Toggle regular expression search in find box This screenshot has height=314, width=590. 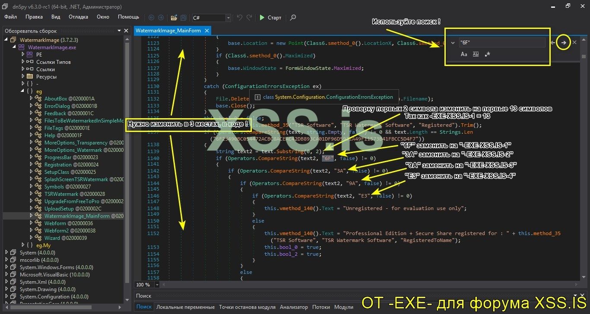pos(488,54)
